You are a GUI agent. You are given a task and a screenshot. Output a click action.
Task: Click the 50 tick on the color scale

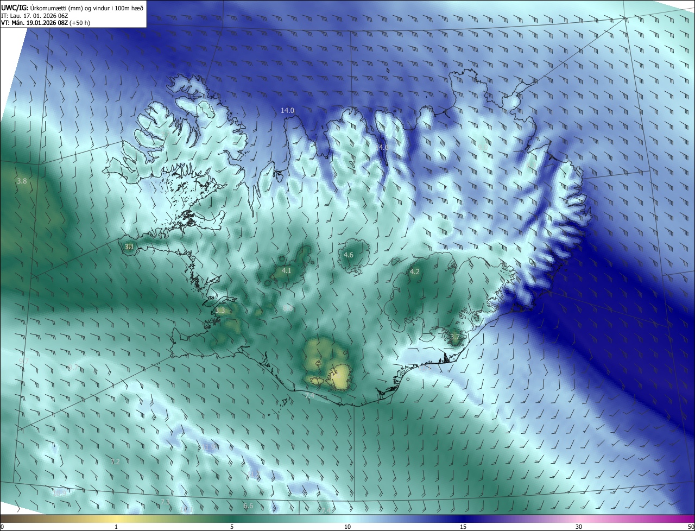point(691,527)
